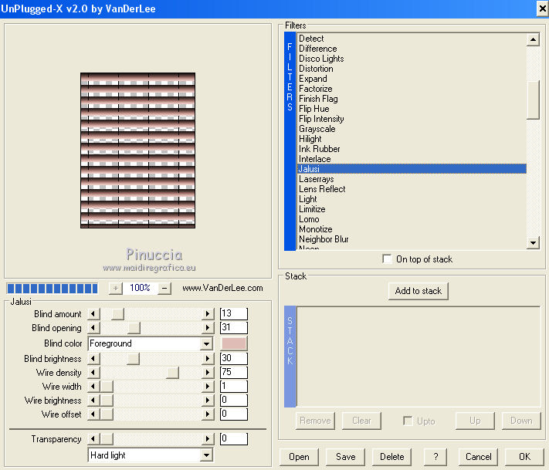Viewport: 549px width, 470px height.
Task: Click right arrow of Wire density slider
Action: click(208, 372)
